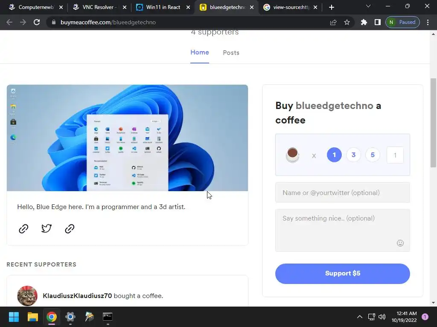
Task: Click the scrollbar down arrow
Action: (433, 303)
